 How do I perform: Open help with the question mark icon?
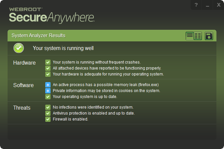click(196, 5)
